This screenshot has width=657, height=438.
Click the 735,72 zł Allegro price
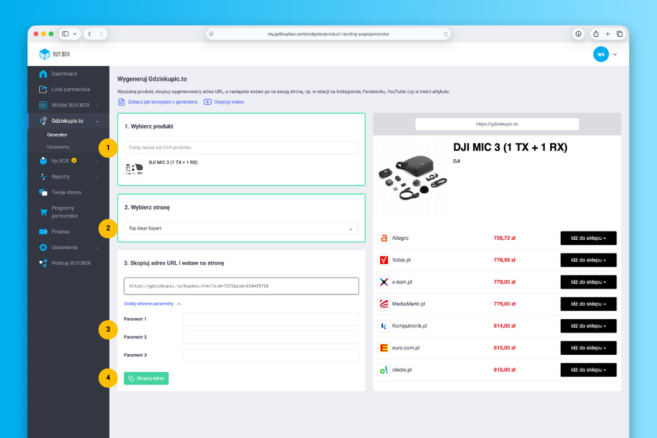505,238
